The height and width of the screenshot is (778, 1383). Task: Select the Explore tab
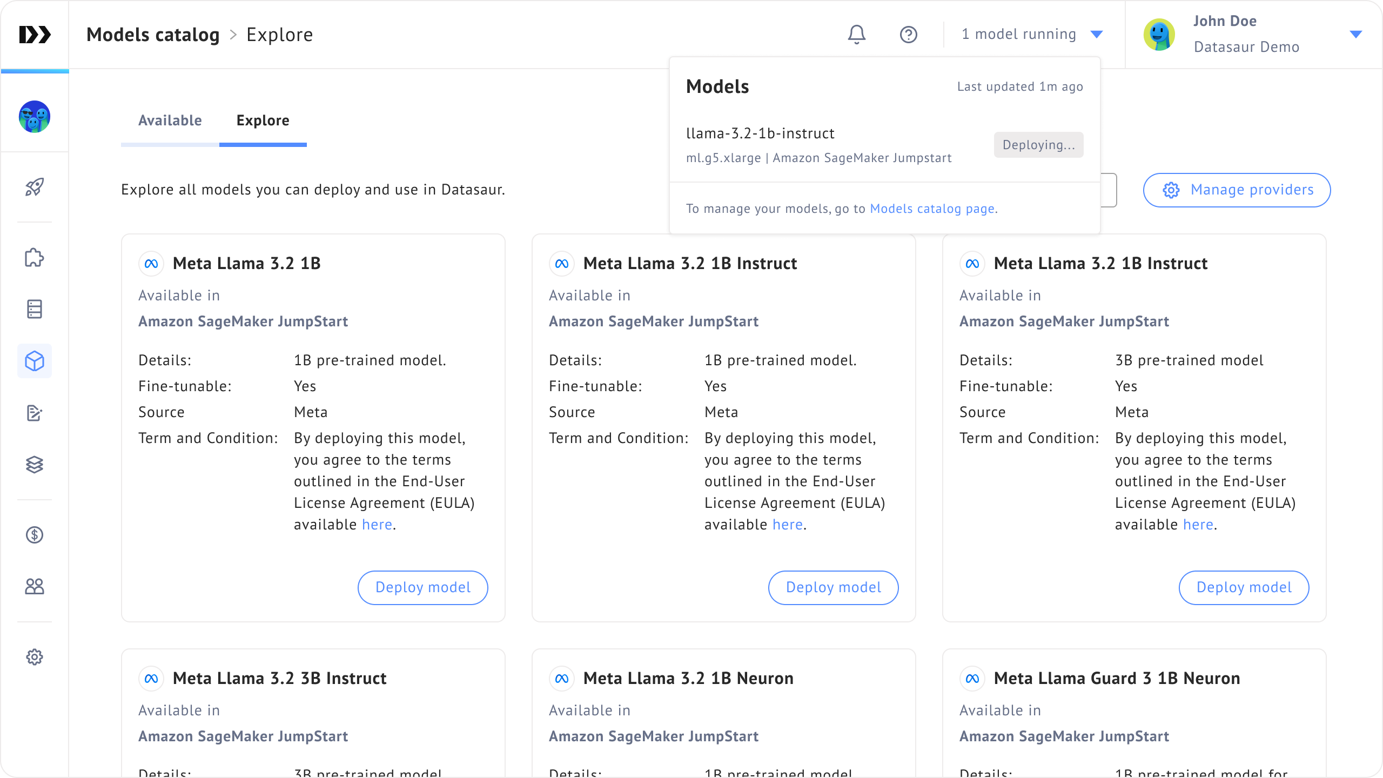(x=263, y=120)
